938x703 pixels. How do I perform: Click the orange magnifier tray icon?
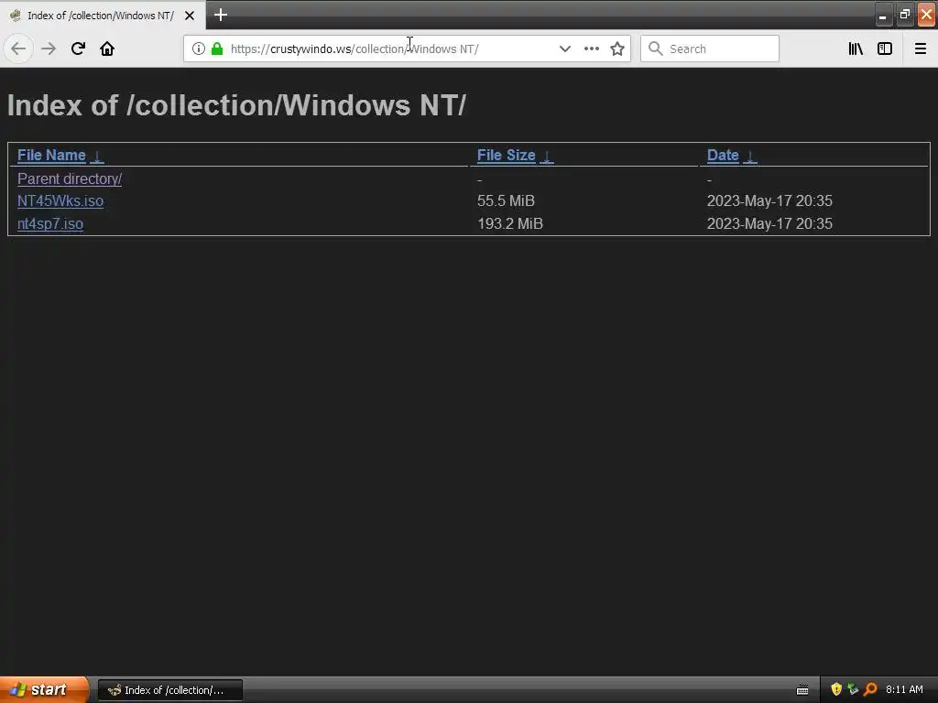tap(870, 689)
